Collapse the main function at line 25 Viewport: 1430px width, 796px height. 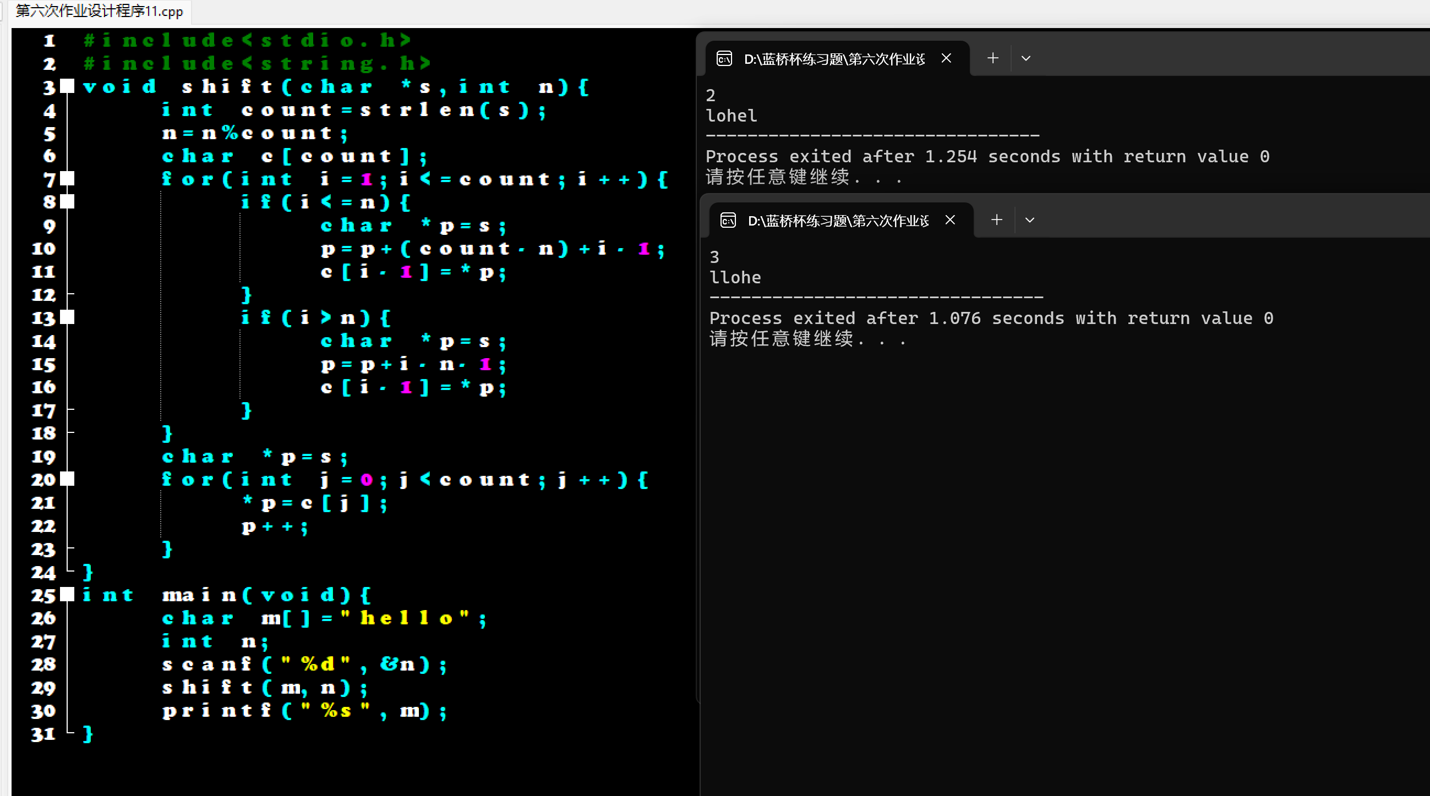pos(67,595)
